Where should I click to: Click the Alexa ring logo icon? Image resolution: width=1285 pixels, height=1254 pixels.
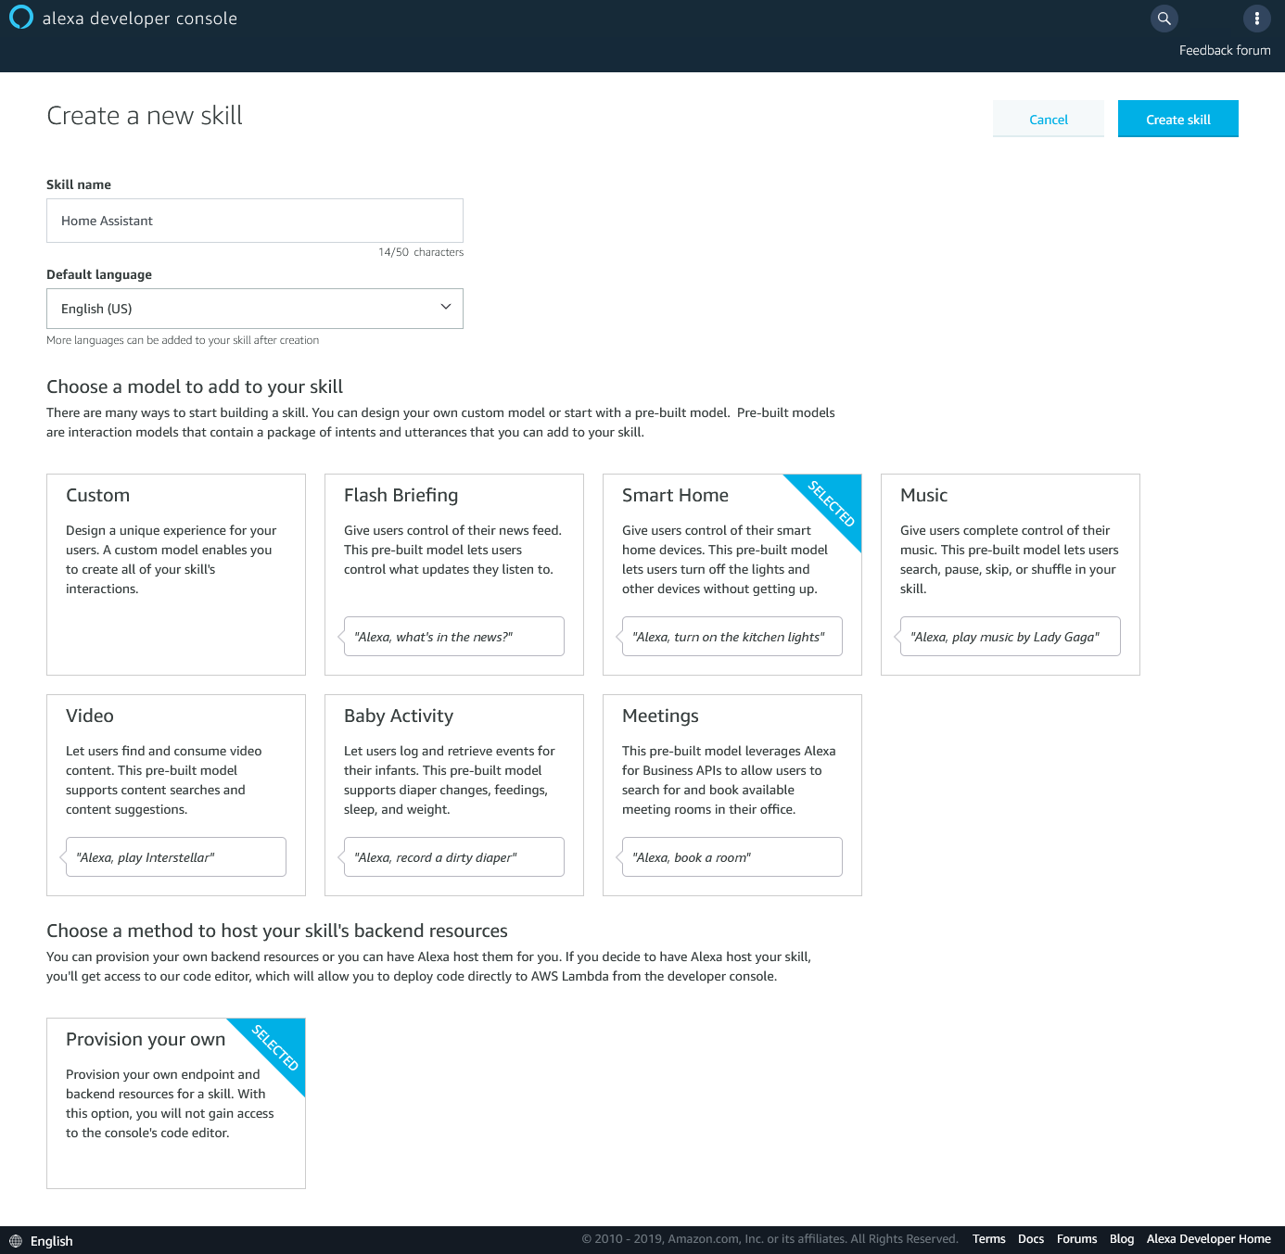click(x=21, y=18)
